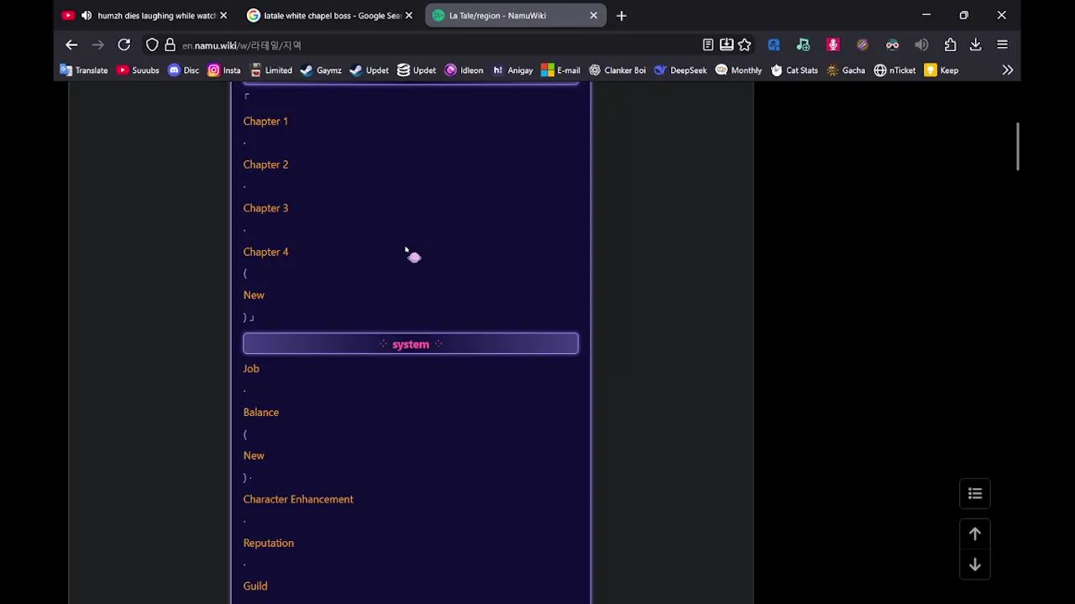Open the Guild link
1075x604 pixels.
[255, 586]
